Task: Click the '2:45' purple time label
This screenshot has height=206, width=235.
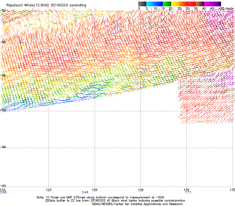Action: (3, 192)
